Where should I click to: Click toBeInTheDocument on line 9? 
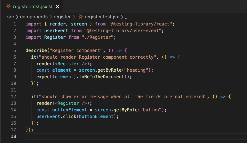click(101, 77)
